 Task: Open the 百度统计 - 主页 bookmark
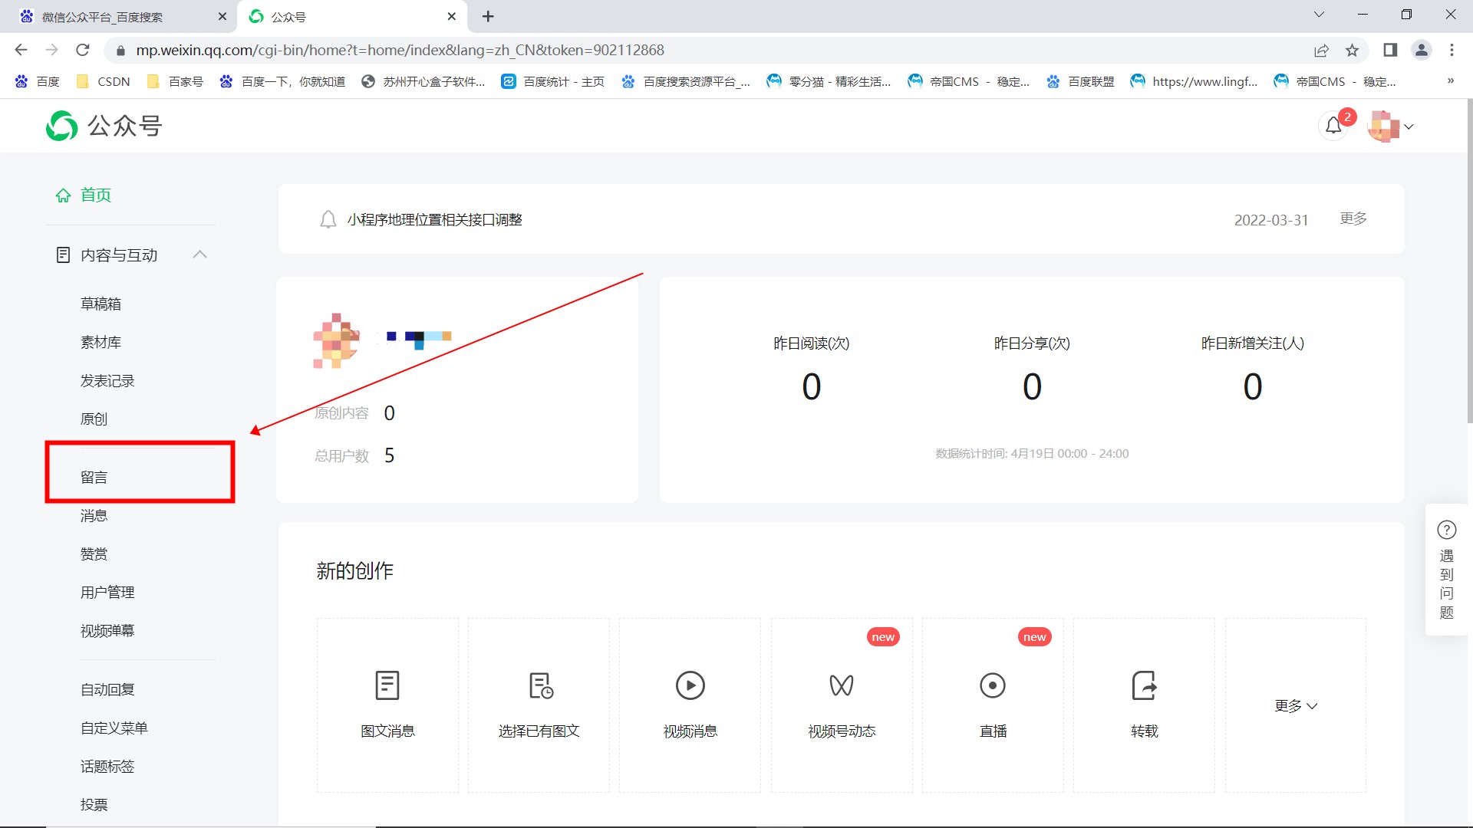[x=553, y=81]
